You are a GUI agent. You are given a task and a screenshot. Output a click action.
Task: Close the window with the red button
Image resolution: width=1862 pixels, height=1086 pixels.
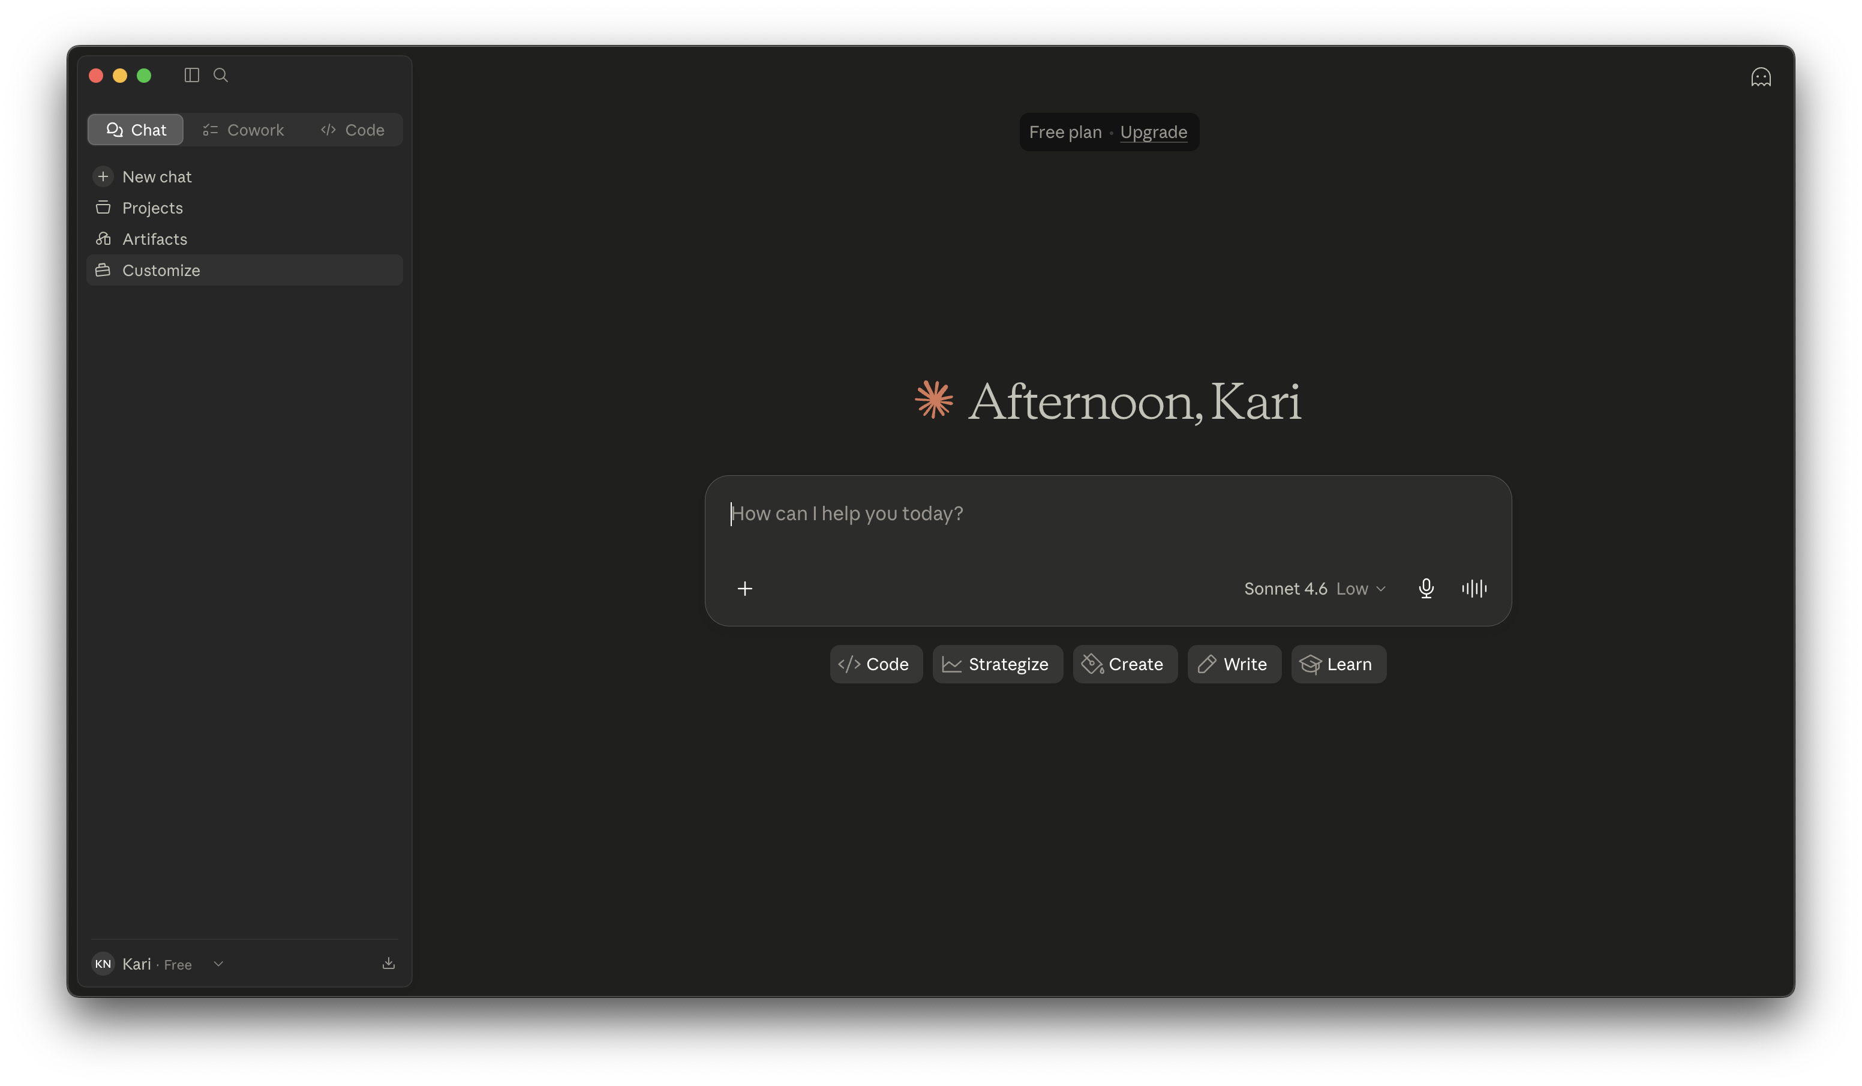pyautogui.click(x=96, y=76)
